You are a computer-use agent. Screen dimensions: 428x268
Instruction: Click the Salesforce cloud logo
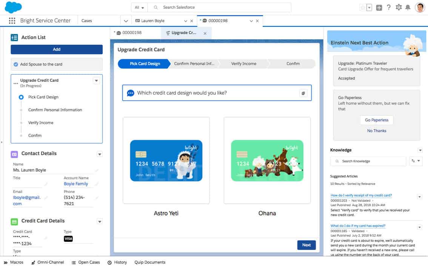click(x=13, y=8)
